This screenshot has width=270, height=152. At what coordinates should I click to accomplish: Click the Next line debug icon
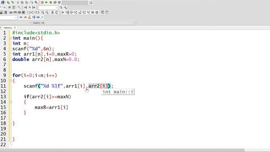click(x=71, y=12)
